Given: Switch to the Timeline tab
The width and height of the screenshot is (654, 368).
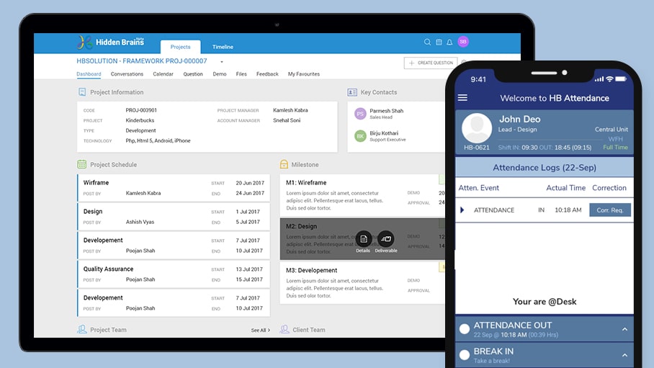Looking at the screenshot, I should click(x=223, y=47).
